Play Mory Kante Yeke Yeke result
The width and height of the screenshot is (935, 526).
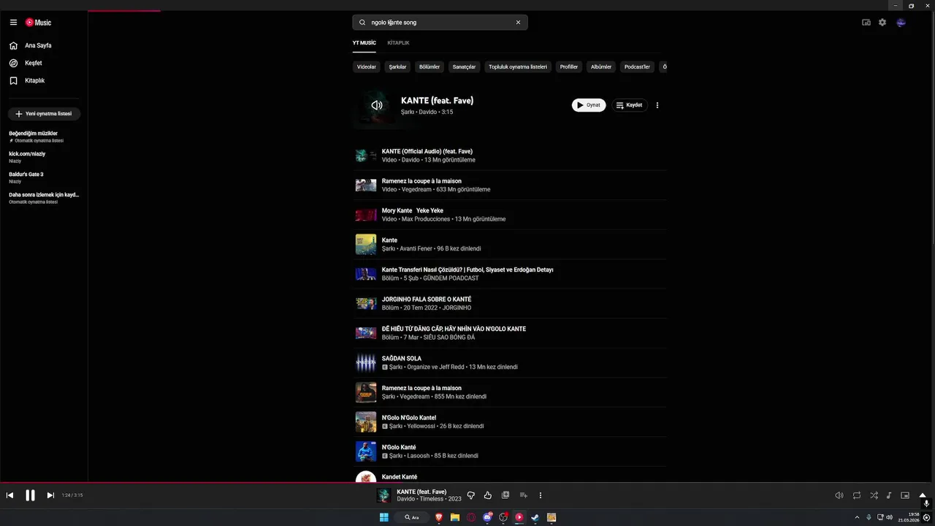coord(510,215)
